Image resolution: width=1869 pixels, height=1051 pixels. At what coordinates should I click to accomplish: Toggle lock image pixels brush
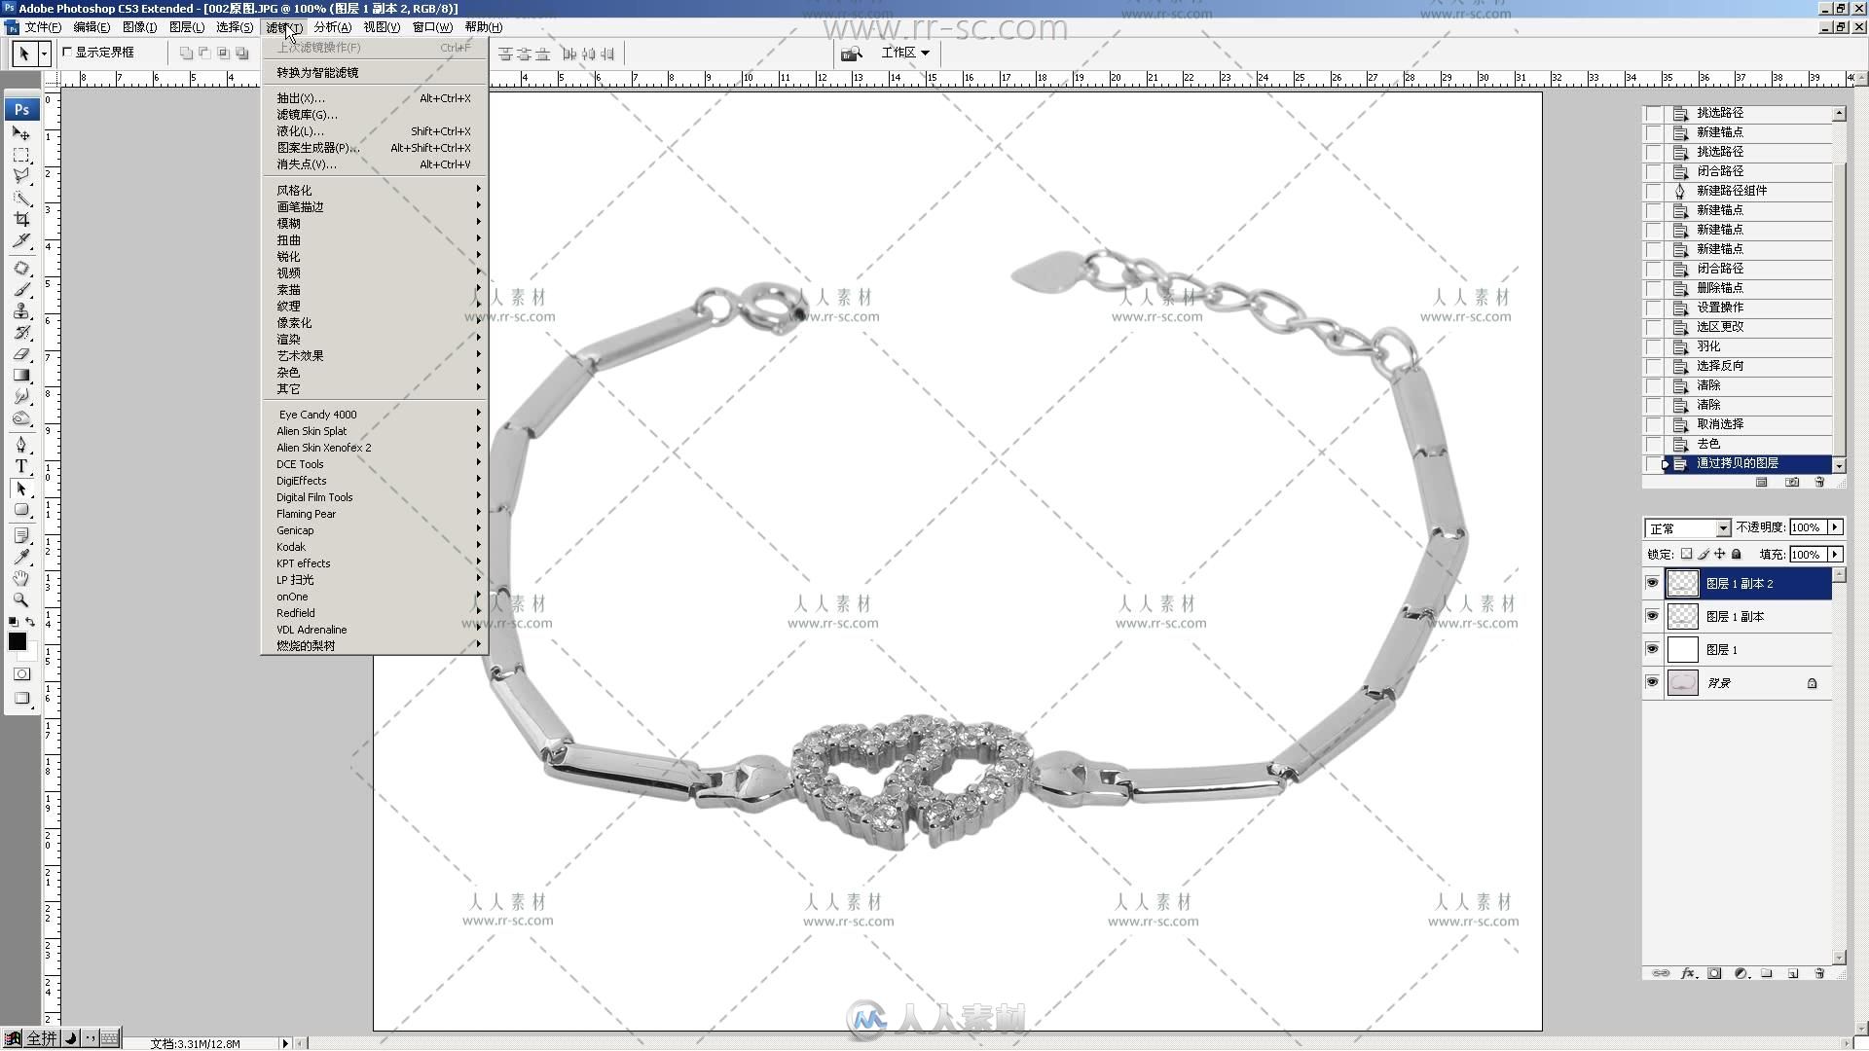pos(1703,554)
